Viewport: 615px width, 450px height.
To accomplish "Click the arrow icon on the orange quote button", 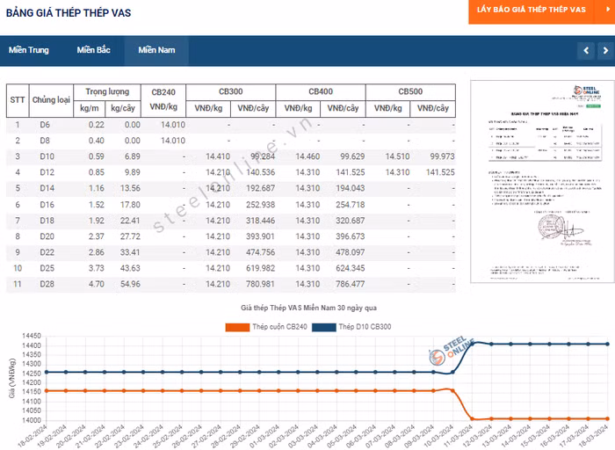I will click(x=606, y=9).
